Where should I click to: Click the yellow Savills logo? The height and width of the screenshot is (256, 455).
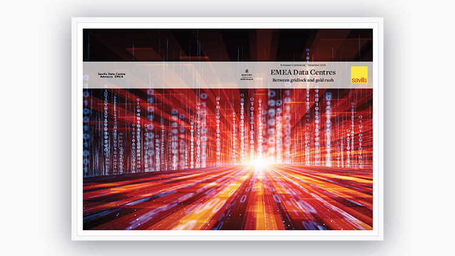[x=360, y=75]
